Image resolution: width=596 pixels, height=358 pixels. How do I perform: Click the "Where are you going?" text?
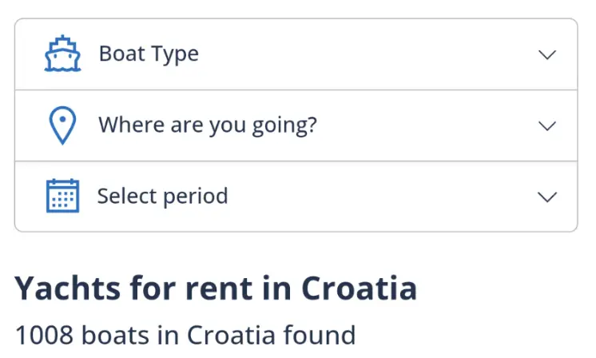click(x=208, y=125)
